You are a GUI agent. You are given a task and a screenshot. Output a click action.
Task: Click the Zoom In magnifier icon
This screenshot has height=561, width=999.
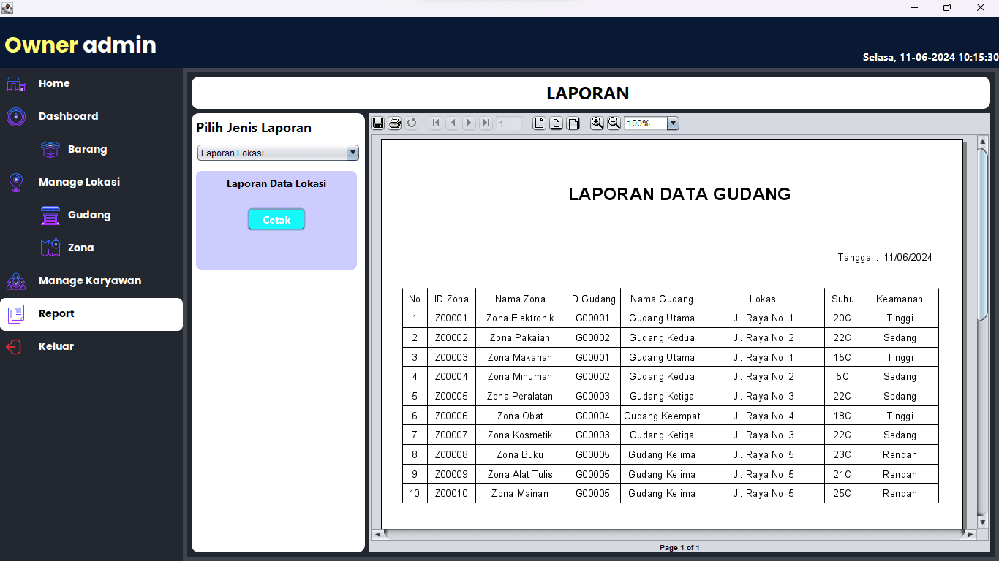tap(597, 123)
